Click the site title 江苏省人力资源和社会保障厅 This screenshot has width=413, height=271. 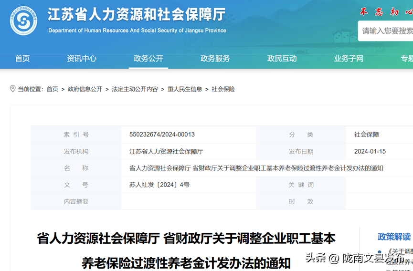pos(137,15)
